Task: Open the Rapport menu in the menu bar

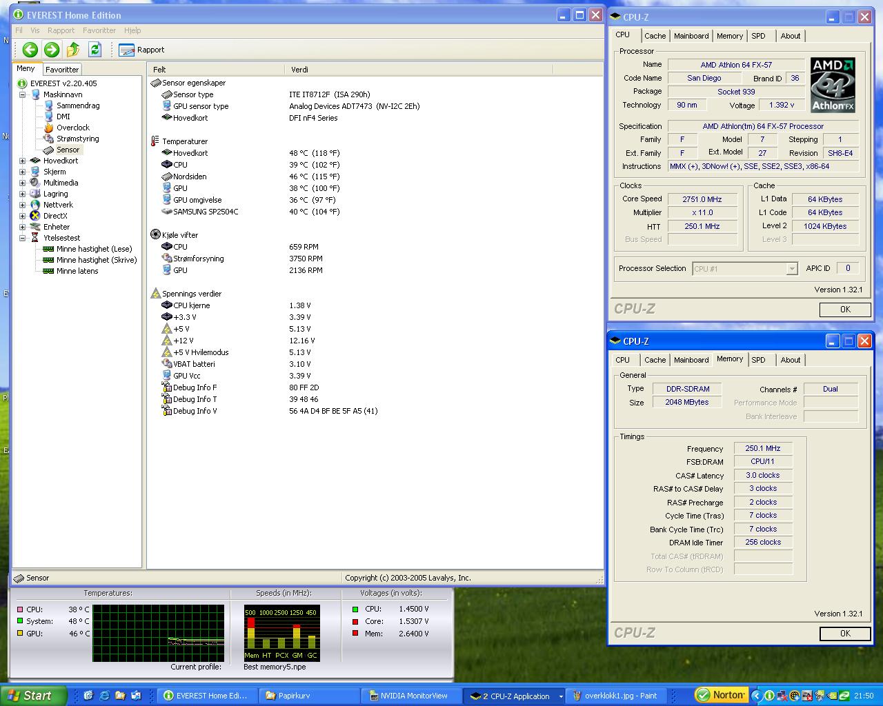Action: [x=61, y=30]
